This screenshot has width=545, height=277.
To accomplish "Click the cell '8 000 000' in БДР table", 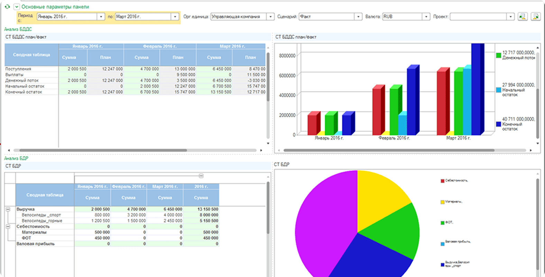I will coord(201,215).
